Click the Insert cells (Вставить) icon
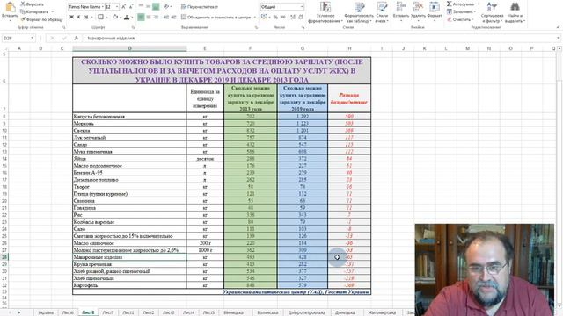 (x=401, y=7)
